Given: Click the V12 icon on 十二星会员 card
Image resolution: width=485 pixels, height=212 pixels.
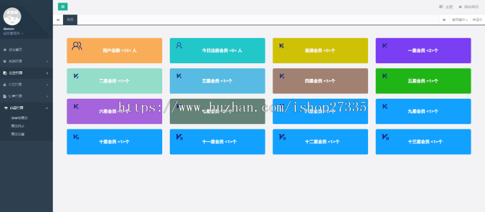Looking at the screenshot, I should tap(282, 137).
